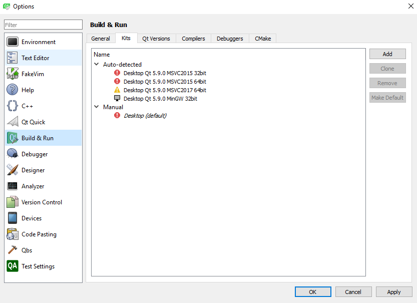Click the Debugger bug icon in sidebar
Screen dimensions: 417x303
(x=13, y=154)
